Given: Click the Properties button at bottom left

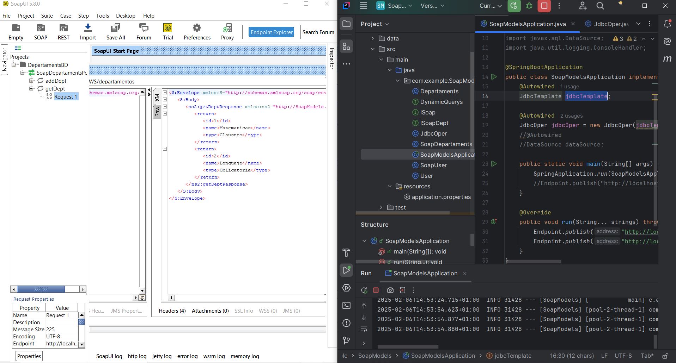Looking at the screenshot, I should 29,356.
